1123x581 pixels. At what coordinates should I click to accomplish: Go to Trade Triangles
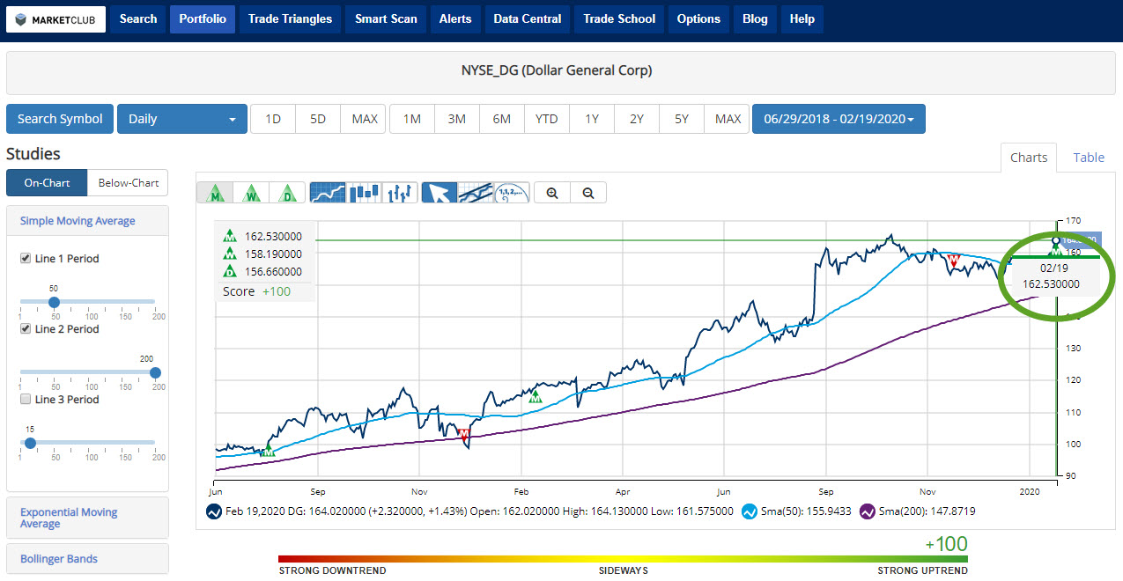pos(291,18)
